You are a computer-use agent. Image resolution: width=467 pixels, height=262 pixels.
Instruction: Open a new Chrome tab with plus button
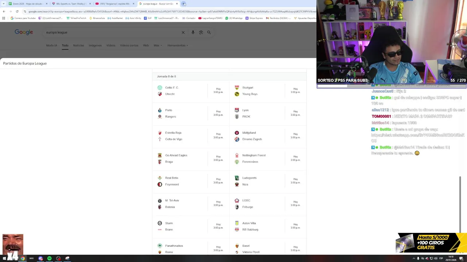pyautogui.click(x=184, y=4)
